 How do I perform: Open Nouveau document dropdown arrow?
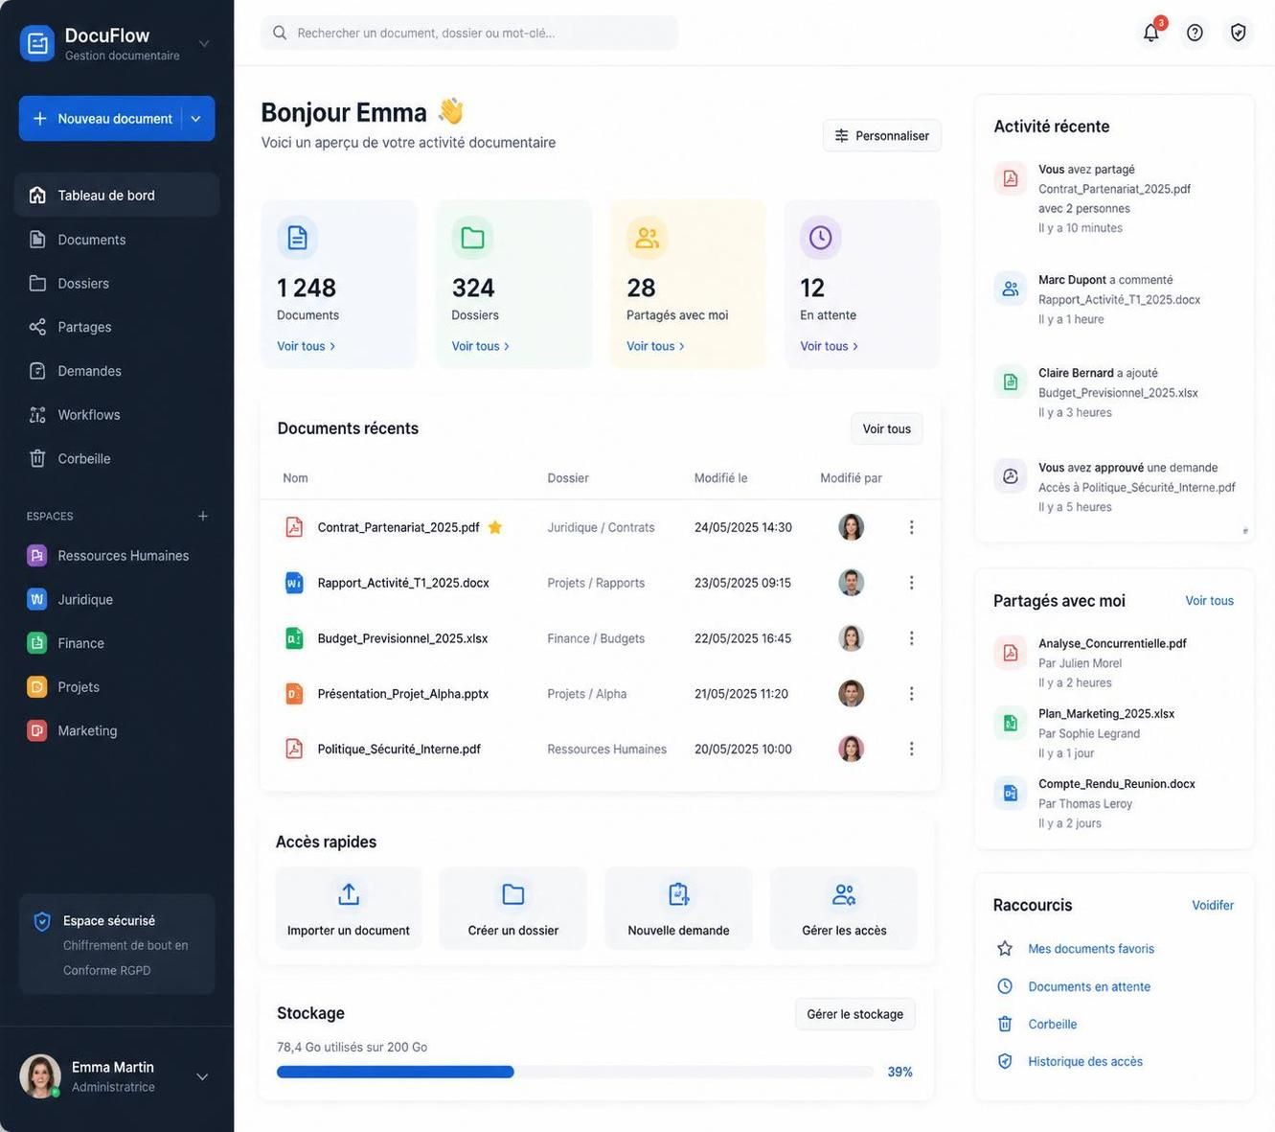tap(195, 119)
